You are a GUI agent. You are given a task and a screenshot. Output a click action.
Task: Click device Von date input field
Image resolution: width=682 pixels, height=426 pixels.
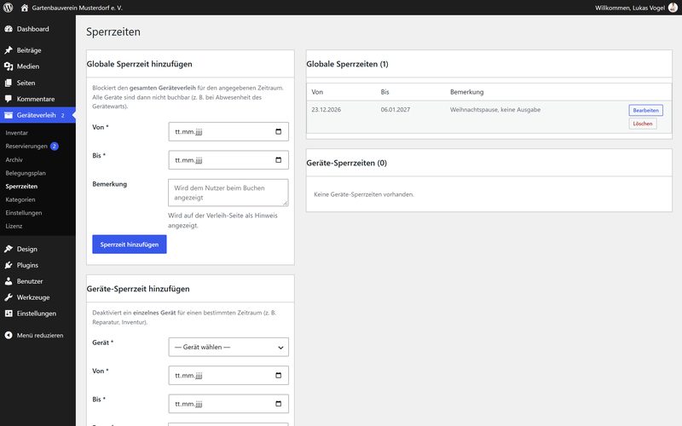(x=228, y=376)
